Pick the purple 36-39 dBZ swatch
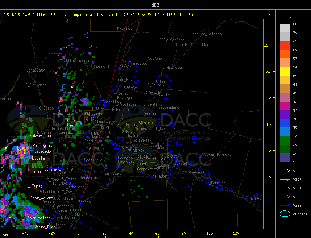The height and width of the screenshot is (238, 311). [285, 115]
